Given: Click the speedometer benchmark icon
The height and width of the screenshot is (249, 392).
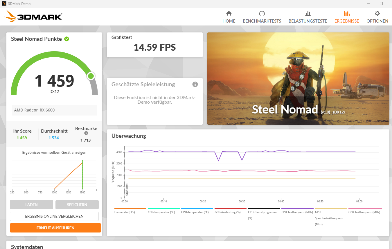Looking at the screenshot, I should click(262, 13).
